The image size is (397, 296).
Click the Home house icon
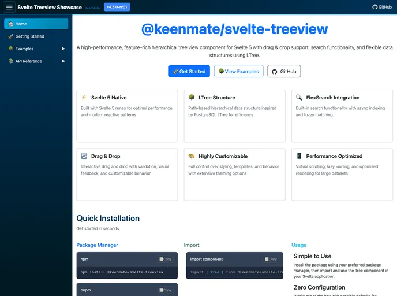(x=10, y=24)
